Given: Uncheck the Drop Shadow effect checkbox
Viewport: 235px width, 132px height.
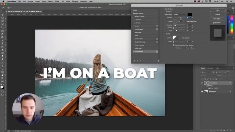Looking at the screenshot, I should tap(134, 52).
